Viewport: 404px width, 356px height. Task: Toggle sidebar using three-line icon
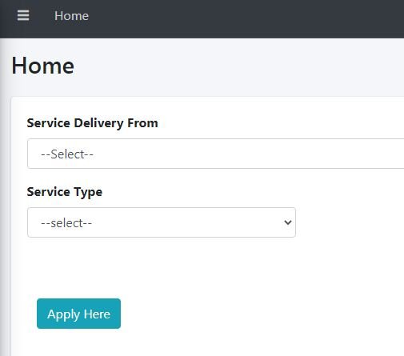tap(23, 15)
